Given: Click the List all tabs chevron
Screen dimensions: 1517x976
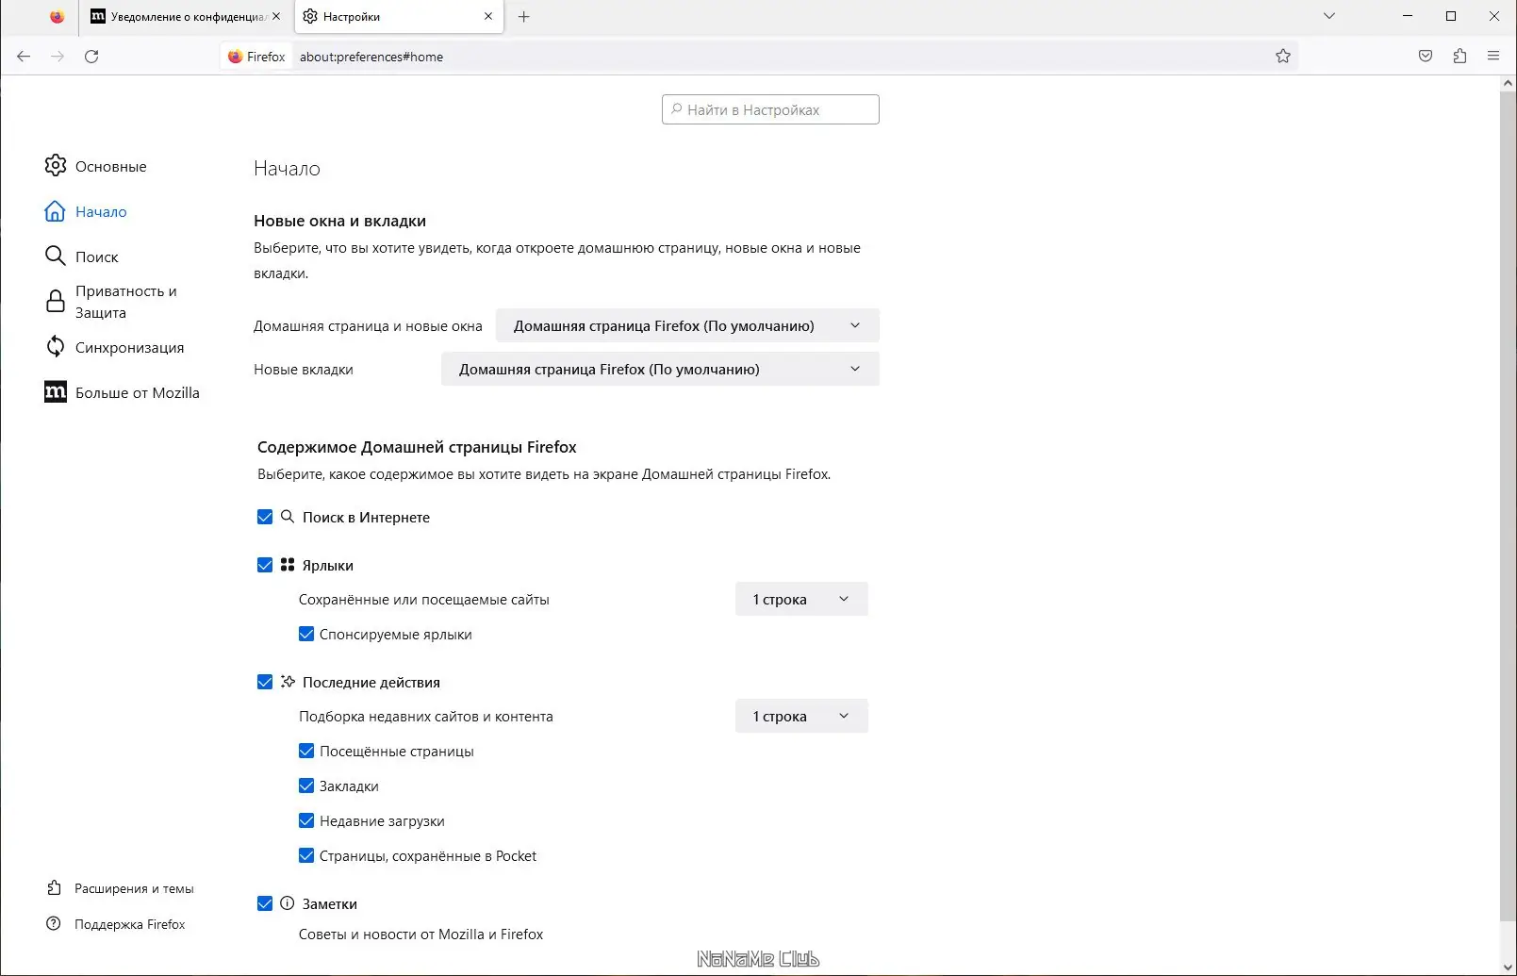Looking at the screenshot, I should coord(1329,16).
